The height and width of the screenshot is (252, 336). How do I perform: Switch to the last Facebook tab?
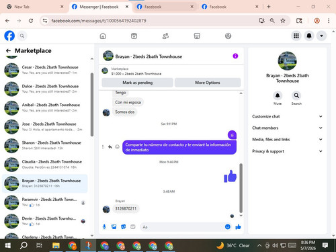[x=230, y=7]
